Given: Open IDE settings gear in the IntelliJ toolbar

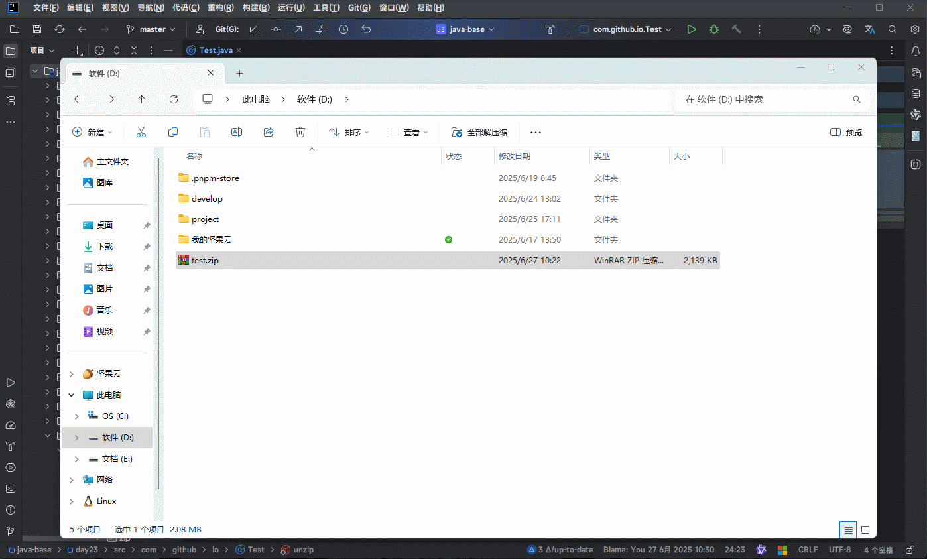Looking at the screenshot, I should (914, 29).
